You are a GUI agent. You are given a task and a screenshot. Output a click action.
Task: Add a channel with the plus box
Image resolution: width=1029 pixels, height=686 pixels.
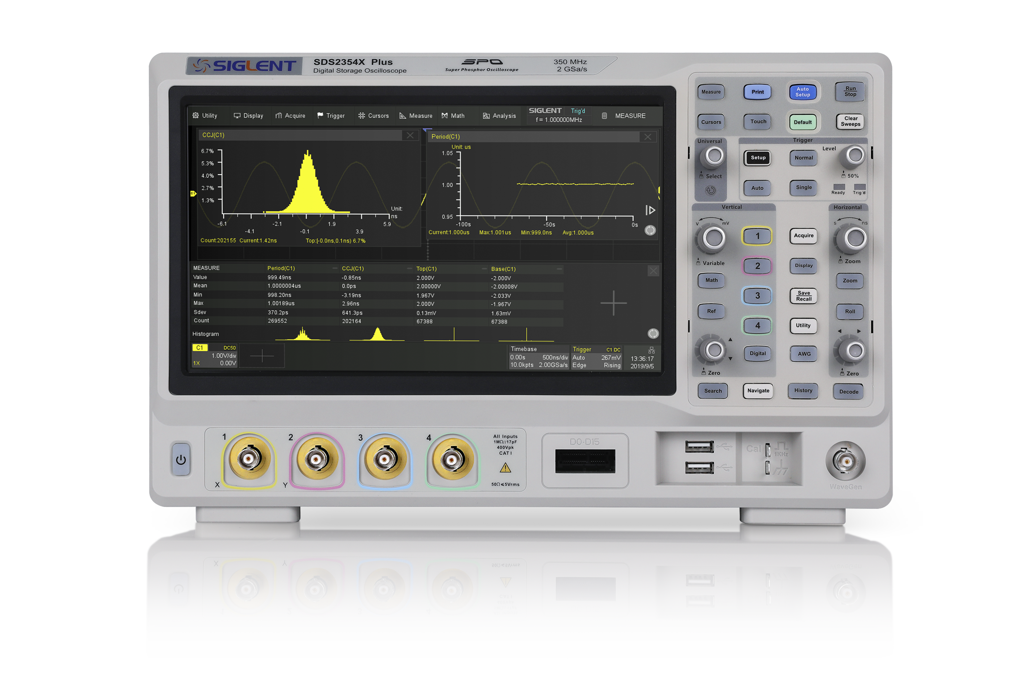coord(262,356)
